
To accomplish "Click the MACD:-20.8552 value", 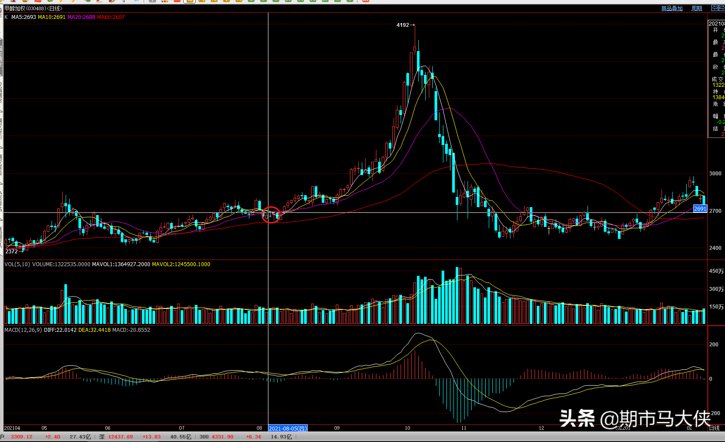I will [x=131, y=330].
